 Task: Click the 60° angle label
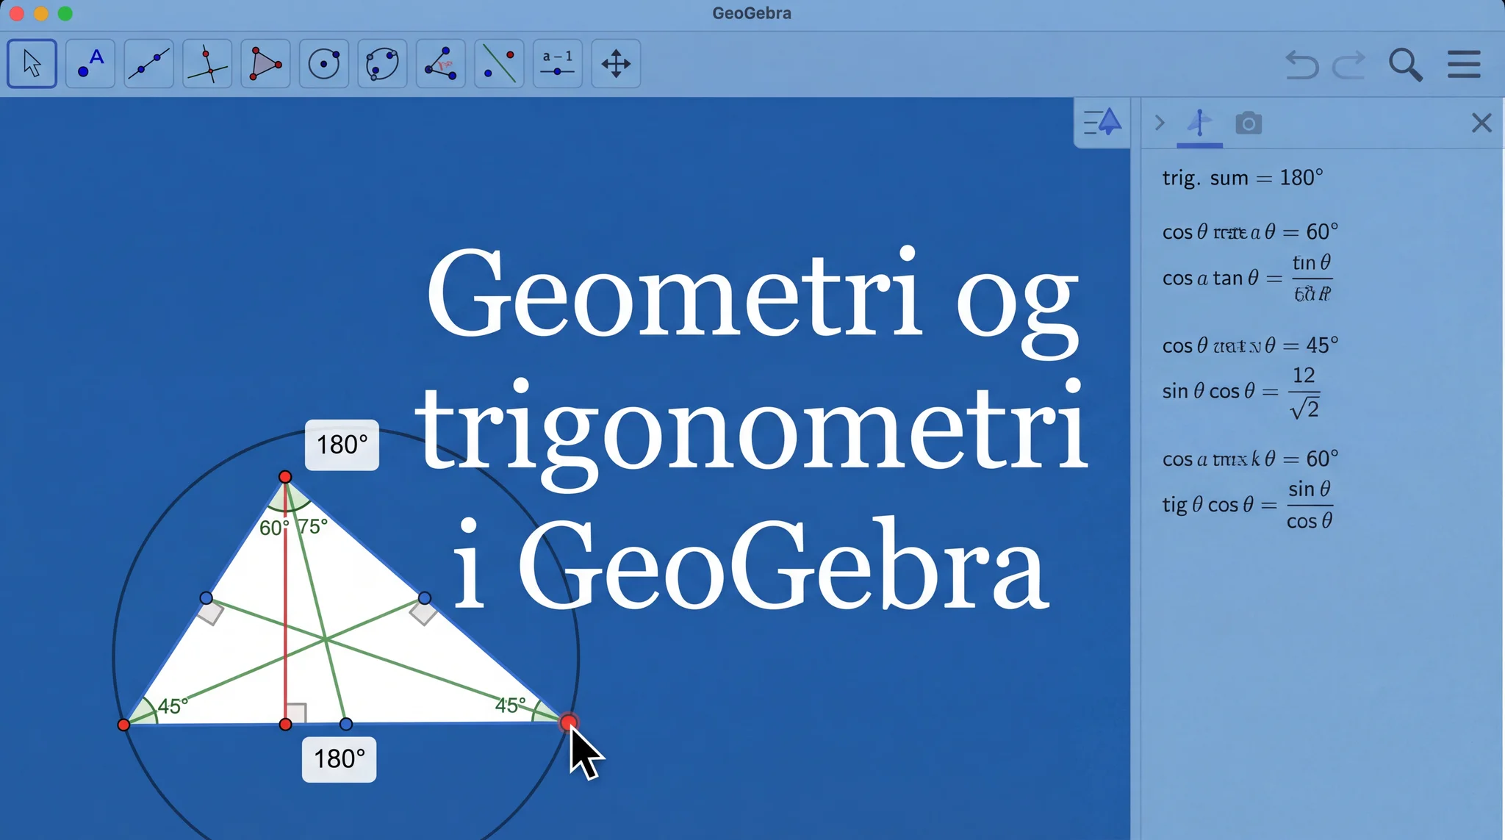(273, 528)
